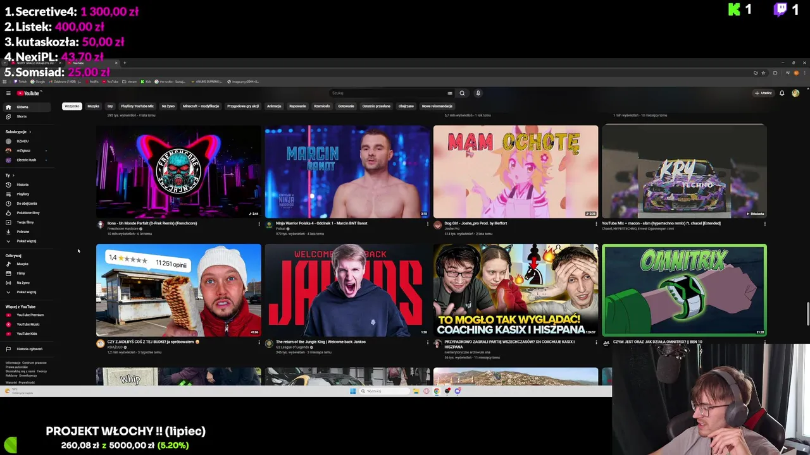This screenshot has width=810, height=455.
Task: Open options menu for Ilona Frenchcore video
Action: [x=259, y=224]
